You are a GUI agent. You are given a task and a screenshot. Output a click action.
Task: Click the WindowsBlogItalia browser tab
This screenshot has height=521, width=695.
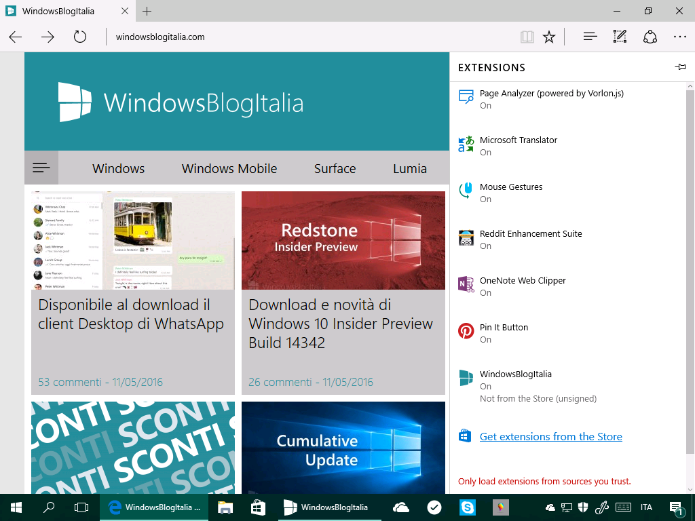67,11
